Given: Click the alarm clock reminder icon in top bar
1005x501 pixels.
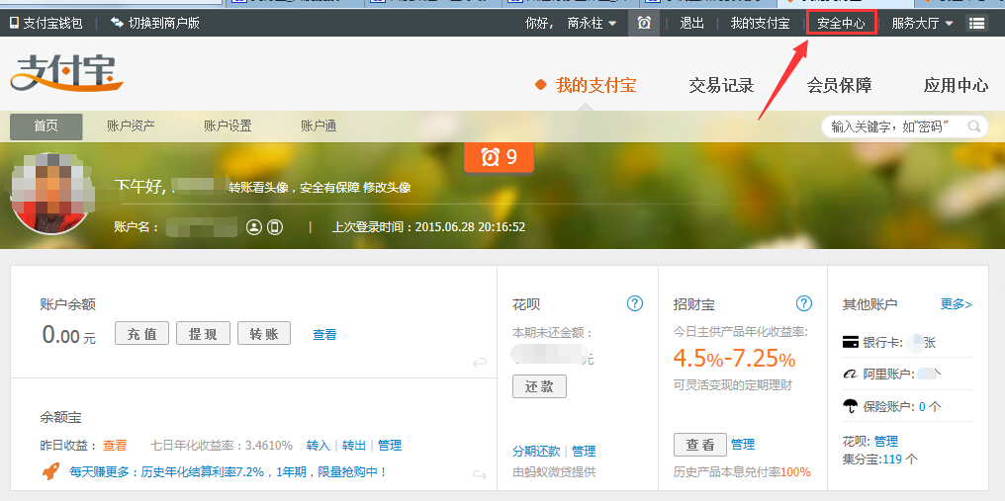Looking at the screenshot, I should tap(644, 23).
